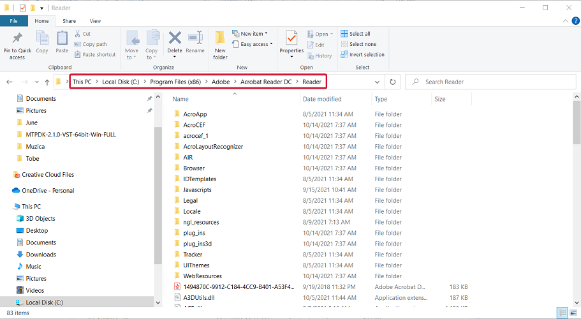Select the plug_ins3d folder
This screenshot has width=581, height=319.
coord(193,244)
